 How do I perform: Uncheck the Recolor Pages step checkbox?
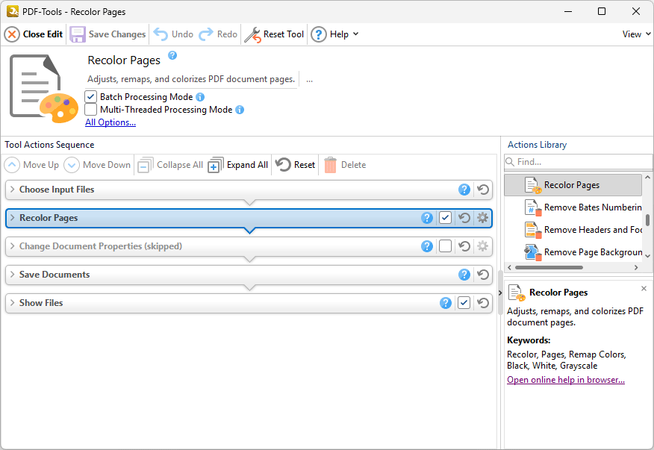(446, 218)
